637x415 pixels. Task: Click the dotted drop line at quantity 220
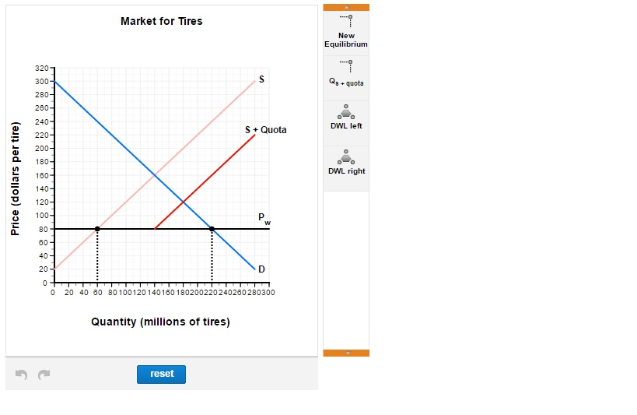pyautogui.click(x=212, y=257)
